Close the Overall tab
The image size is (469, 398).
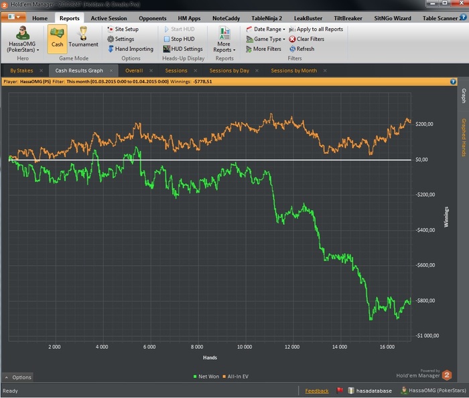151,70
